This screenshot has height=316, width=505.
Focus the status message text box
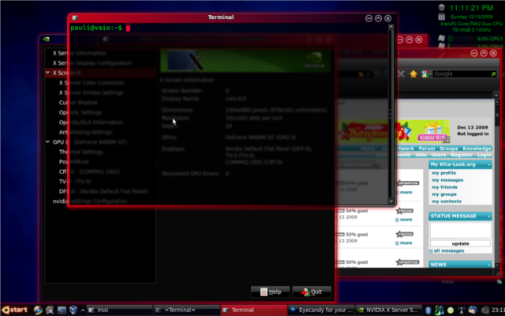[x=461, y=231]
